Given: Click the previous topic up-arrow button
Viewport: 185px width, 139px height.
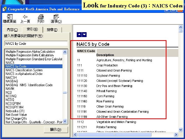Looking at the screenshot, I should click(x=79, y=35).
